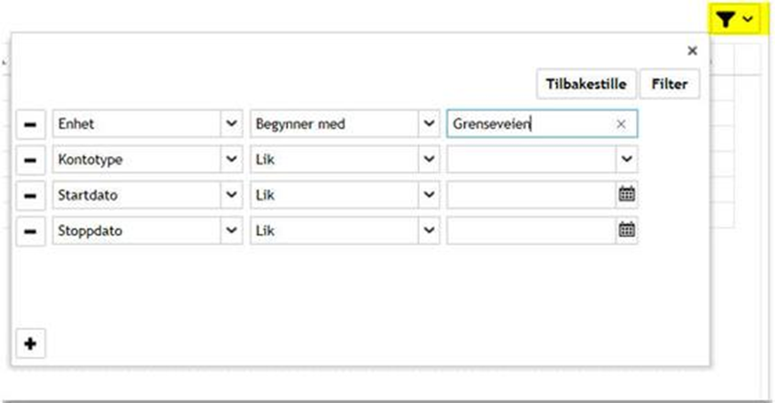Expand the Startdato field dropdown

[x=232, y=195]
